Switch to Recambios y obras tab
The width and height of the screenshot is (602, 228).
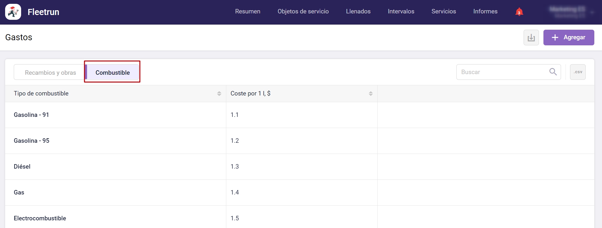point(50,72)
